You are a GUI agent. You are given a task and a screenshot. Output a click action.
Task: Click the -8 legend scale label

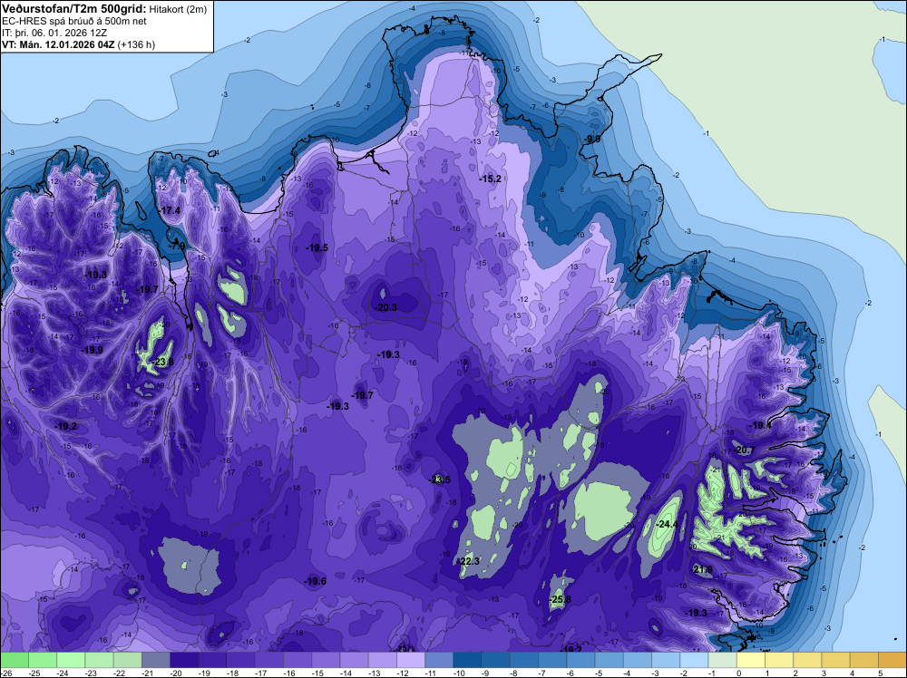point(515,673)
